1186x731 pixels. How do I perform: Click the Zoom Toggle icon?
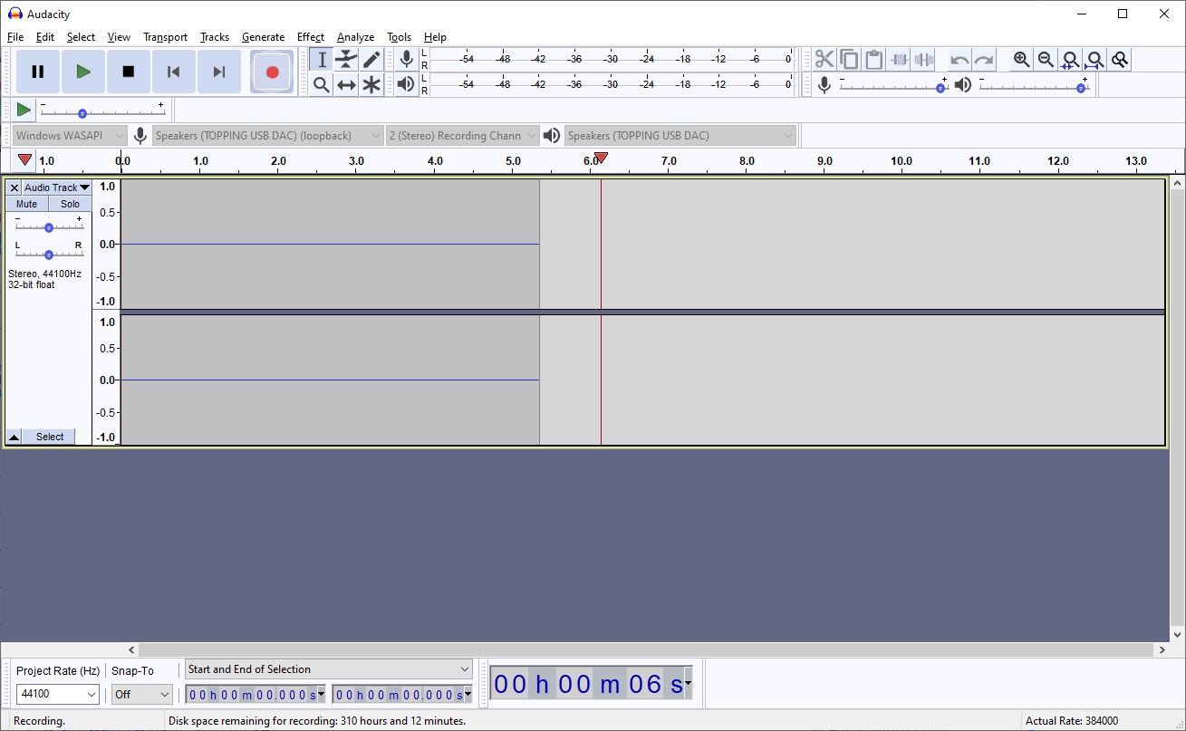pos(1120,60)
